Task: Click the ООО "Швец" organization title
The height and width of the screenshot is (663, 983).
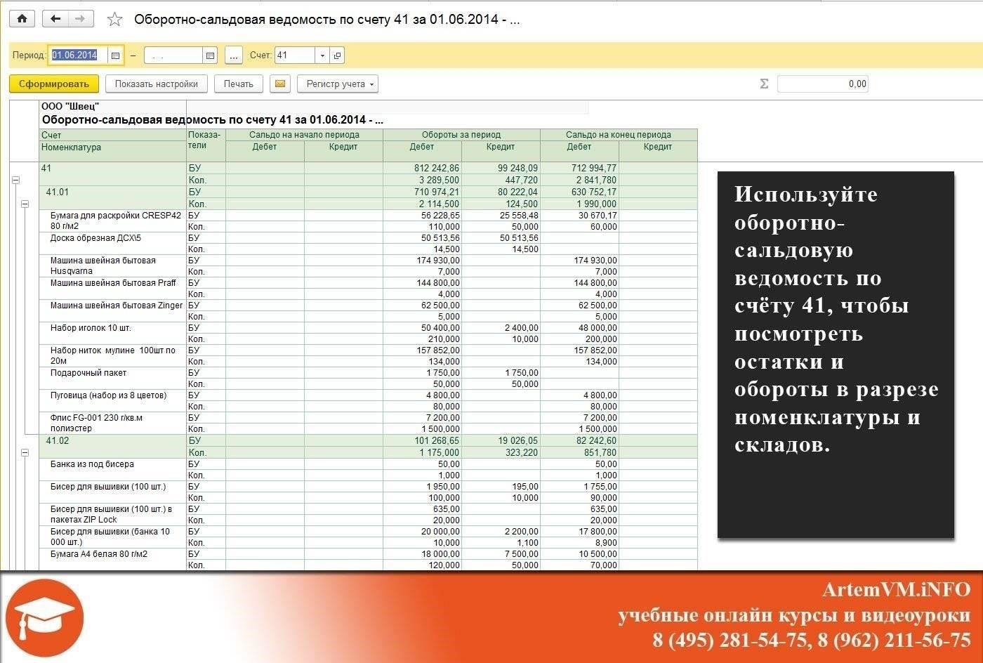Action: point(70,106)
